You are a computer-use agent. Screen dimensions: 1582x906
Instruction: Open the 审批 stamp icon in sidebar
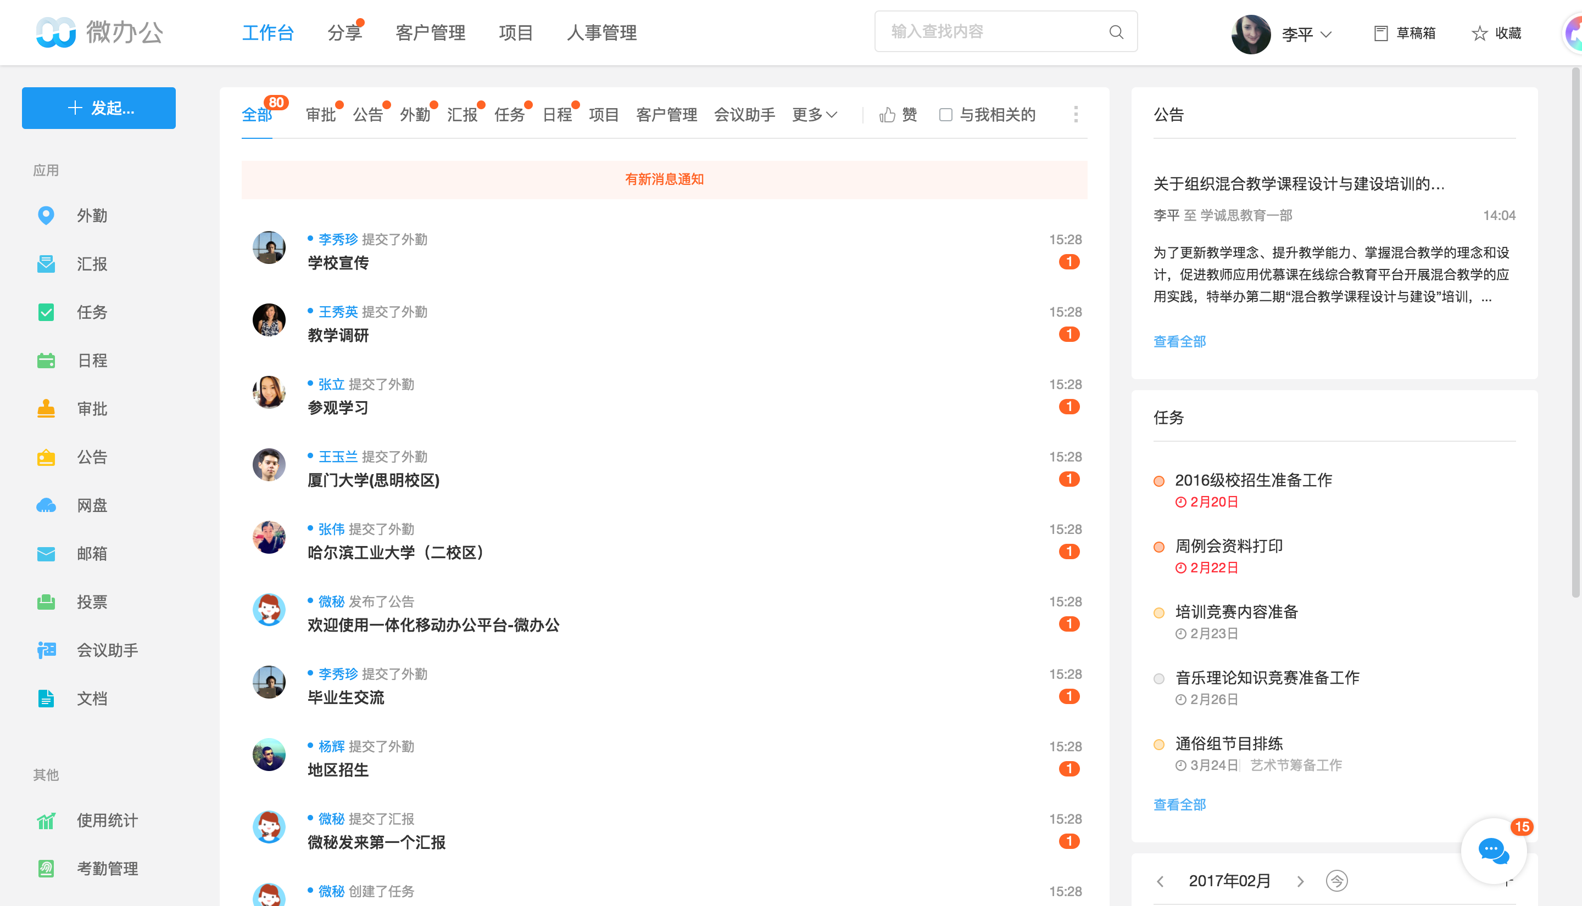point(46,409)
